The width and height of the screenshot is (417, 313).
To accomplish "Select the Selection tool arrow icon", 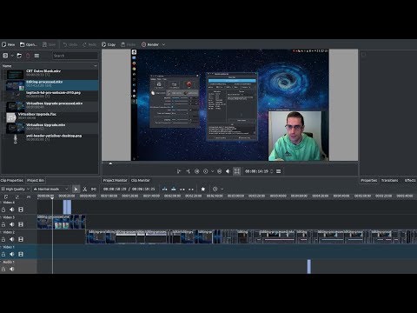I will [76, 189].
